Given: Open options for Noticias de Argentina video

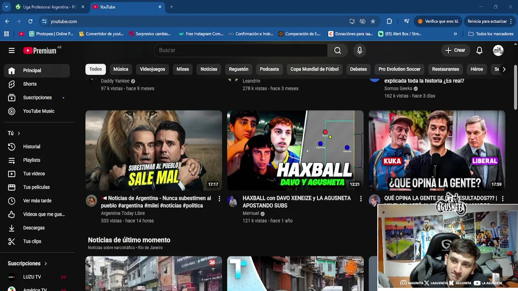Looking at the screenshot, I should point(219,198).
